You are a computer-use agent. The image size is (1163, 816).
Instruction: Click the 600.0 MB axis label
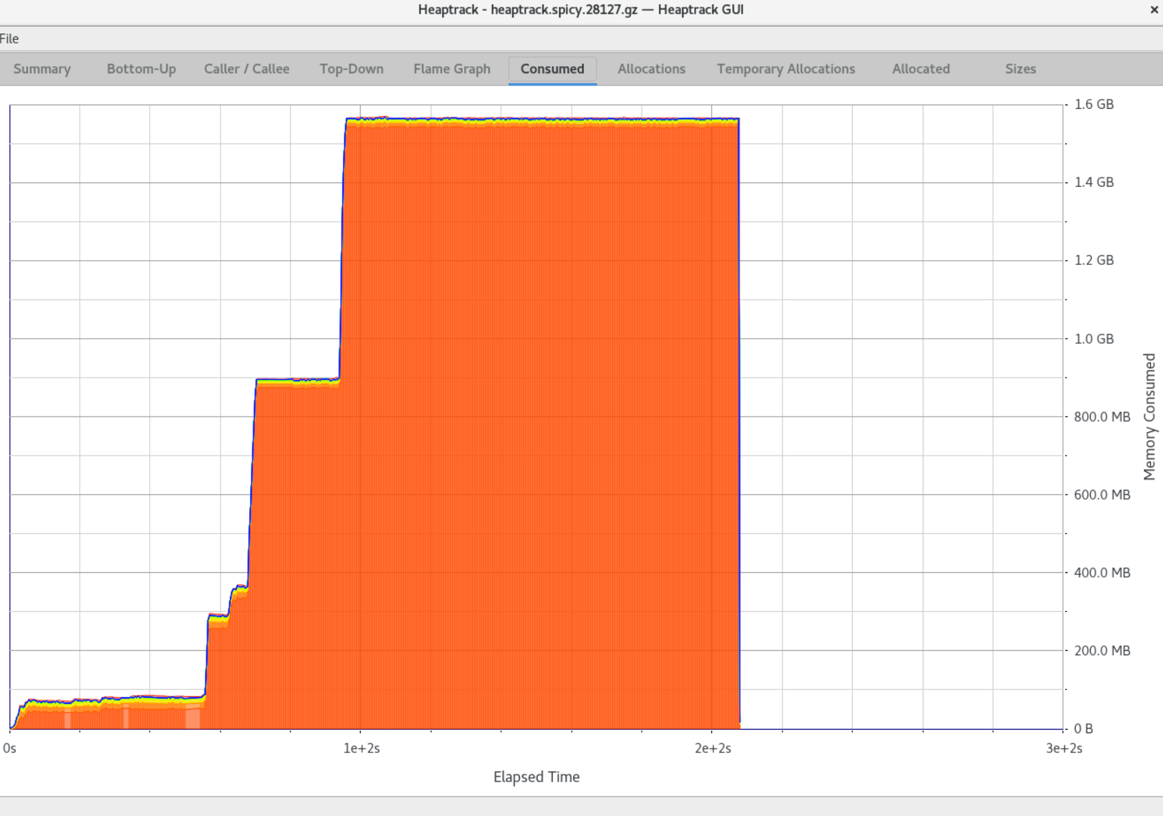(x=1102, y=495)
